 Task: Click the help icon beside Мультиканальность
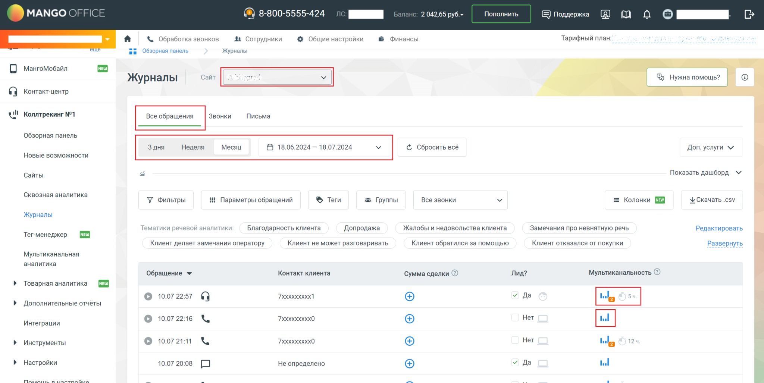[657, 272]
